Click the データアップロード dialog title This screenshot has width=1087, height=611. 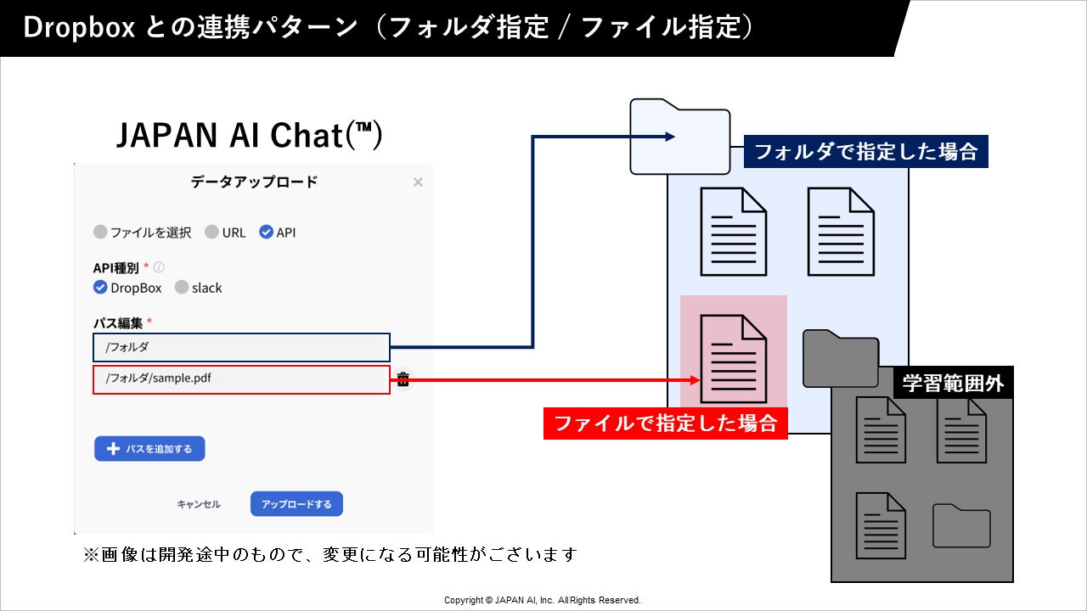[254, 182]
